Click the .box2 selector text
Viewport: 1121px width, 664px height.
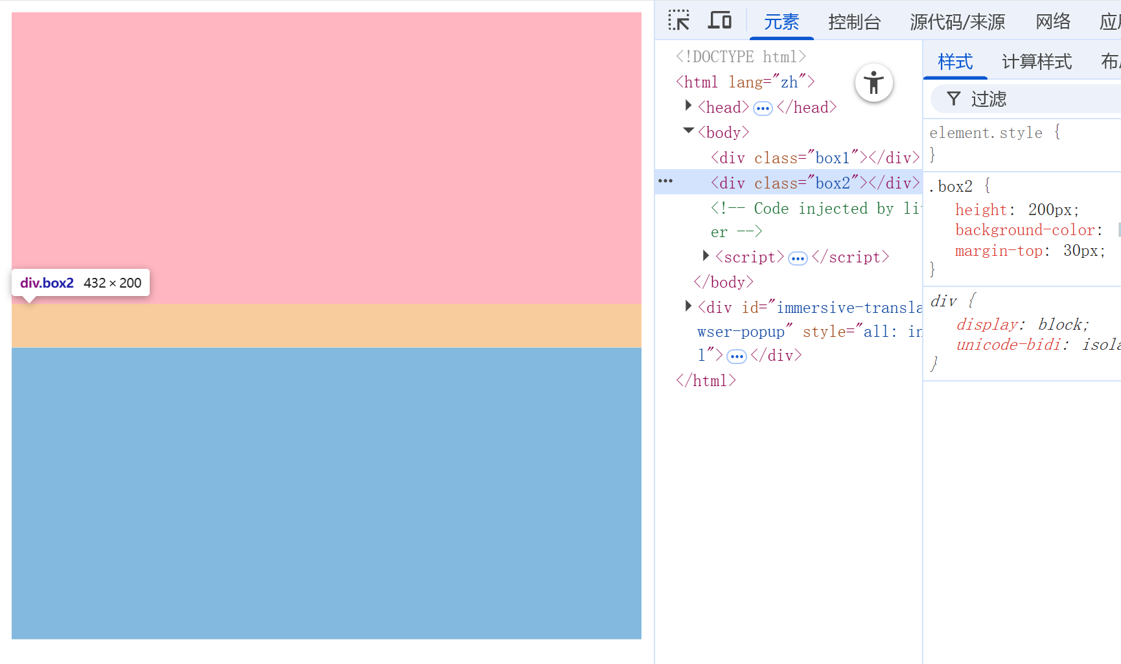click(x=951, y=187)
